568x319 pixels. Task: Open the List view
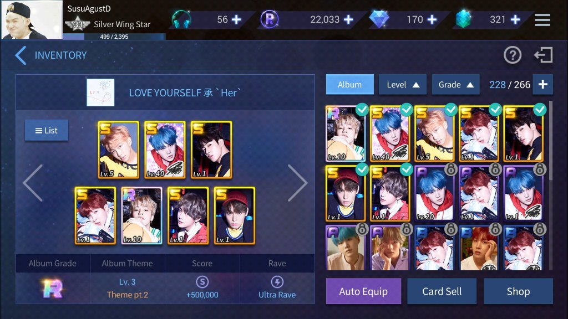click(x=47, y=130)
